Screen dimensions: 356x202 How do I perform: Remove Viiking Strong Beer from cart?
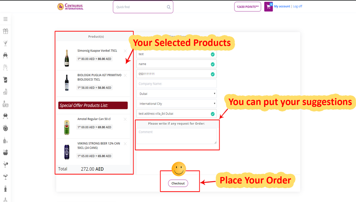[125, 144]
